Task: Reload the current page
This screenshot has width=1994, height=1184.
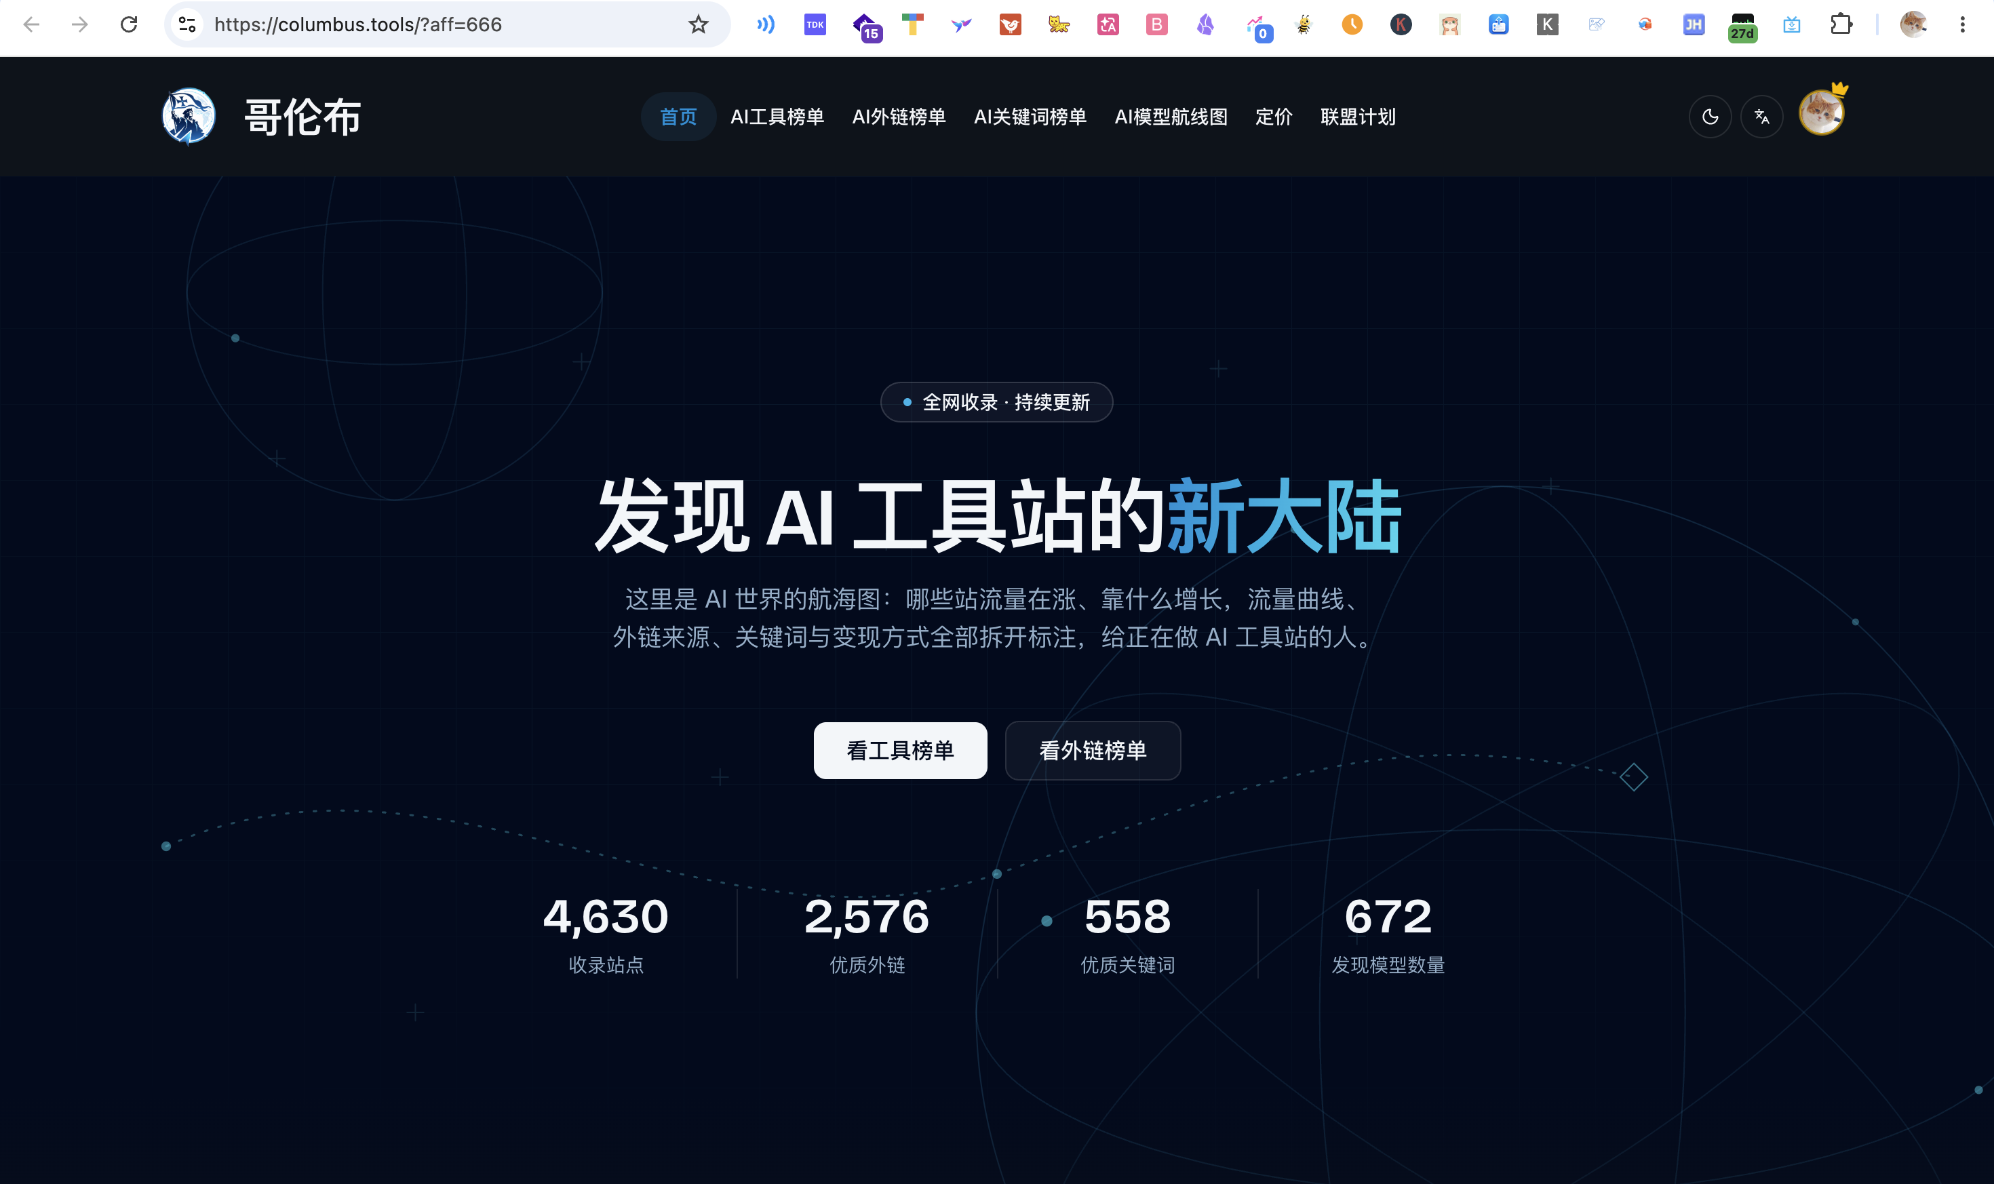Action: pyautogui.click(x=128, y=24)
